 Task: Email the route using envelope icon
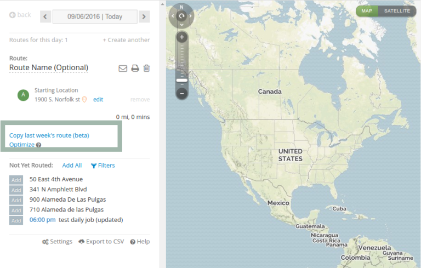pos(123,69)
